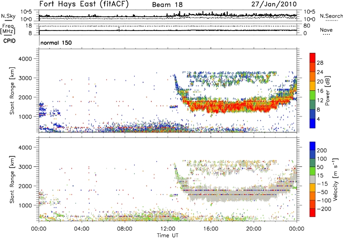343x238 pixels.
Task: Click the '20:00' time tick label
Action: pos(253,229)
